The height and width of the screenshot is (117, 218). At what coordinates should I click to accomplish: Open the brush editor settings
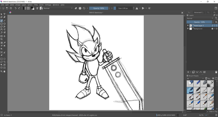coord(37,8)
